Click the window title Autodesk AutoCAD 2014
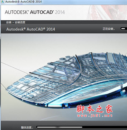This screenshot has width=127, height=130. click(24, 2)
